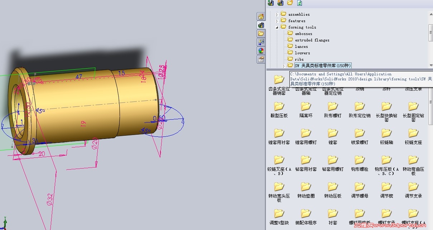Open the 隔离环 folder icon
433x230 pixels.
306,106
